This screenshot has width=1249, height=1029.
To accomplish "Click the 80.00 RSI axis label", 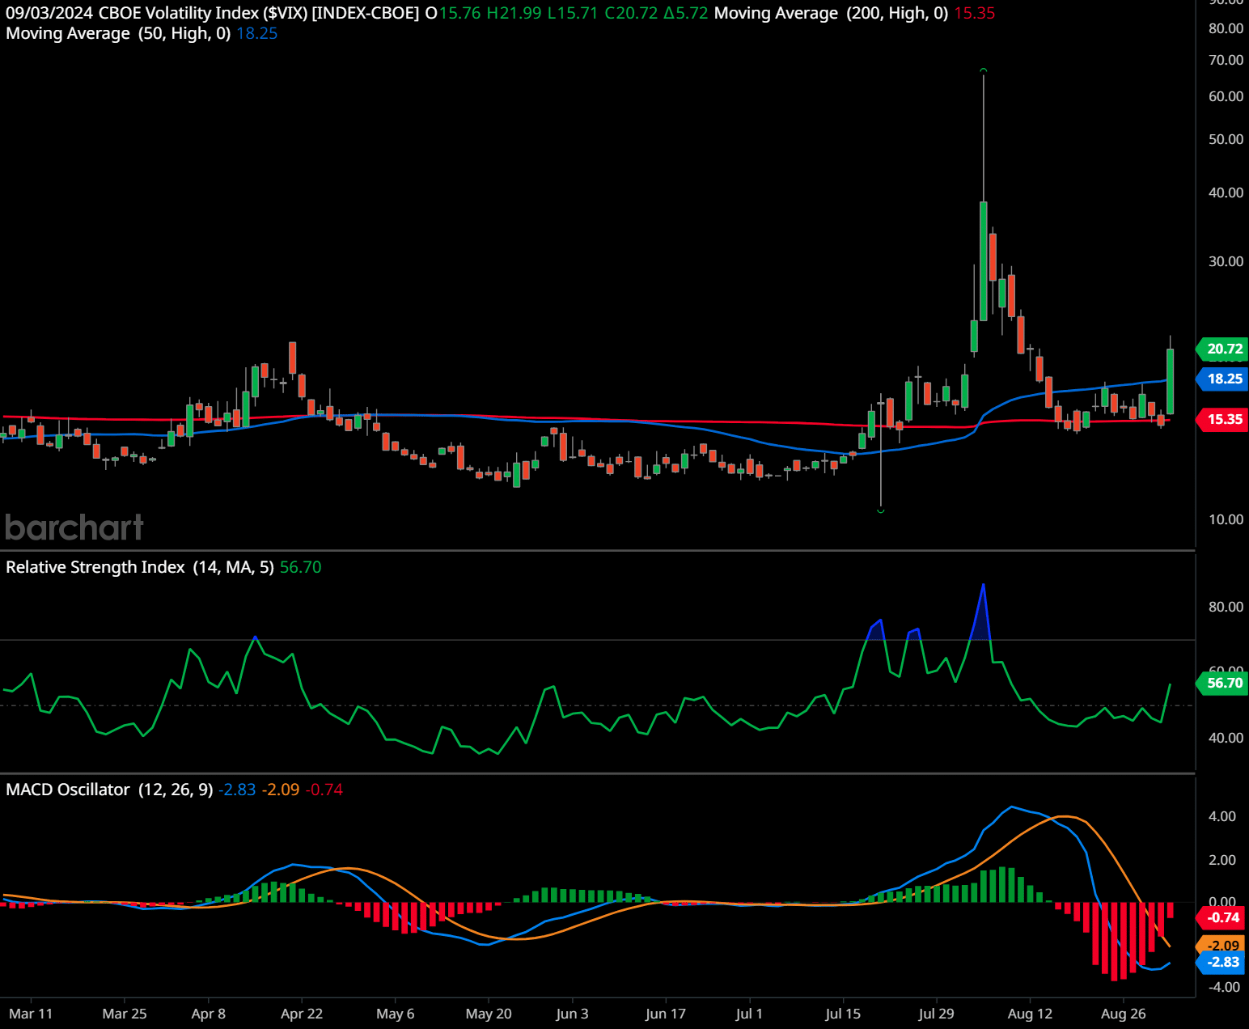I will click(1226, 607).
